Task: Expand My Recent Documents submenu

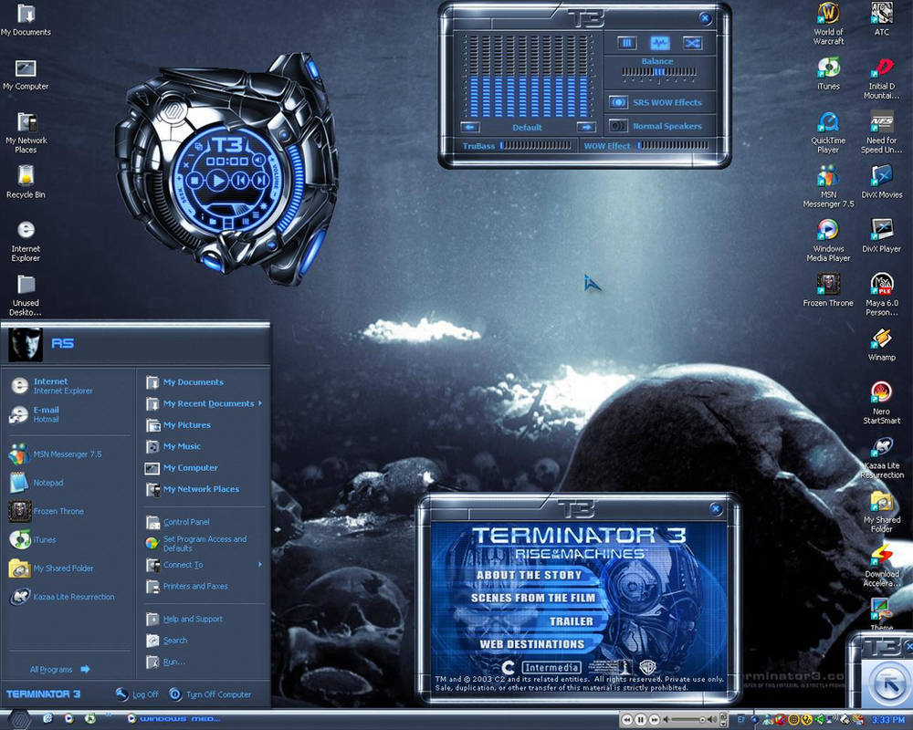Action: [204, 403]
